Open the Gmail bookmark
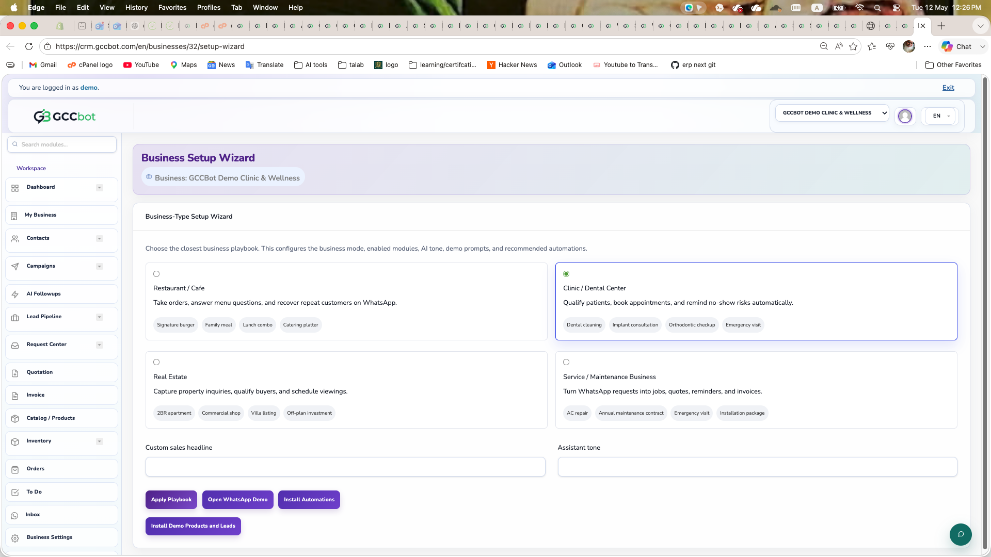 point(43,65)
